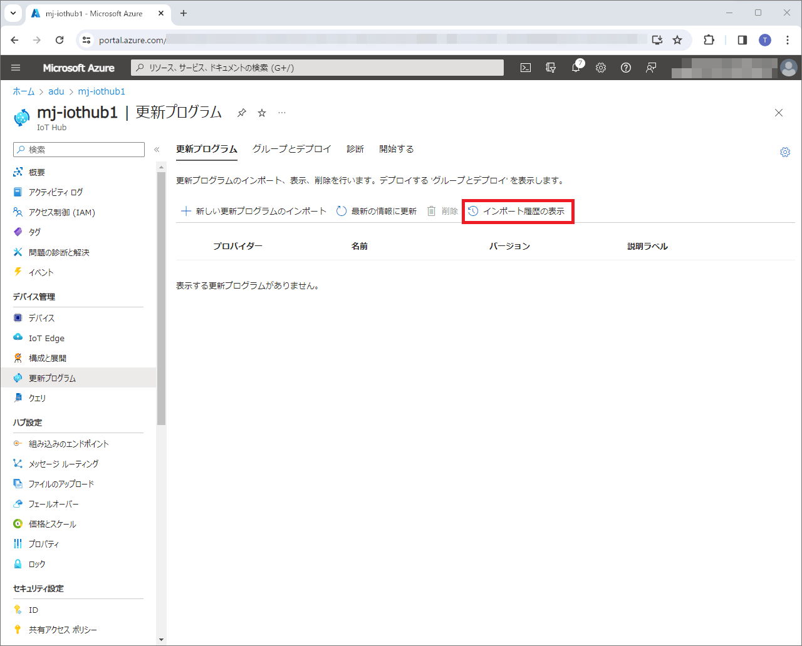The width and height of the screenshot is (802, 646).
Task: Switch to the グループとデプロイ tab
Action: (292, 149)
